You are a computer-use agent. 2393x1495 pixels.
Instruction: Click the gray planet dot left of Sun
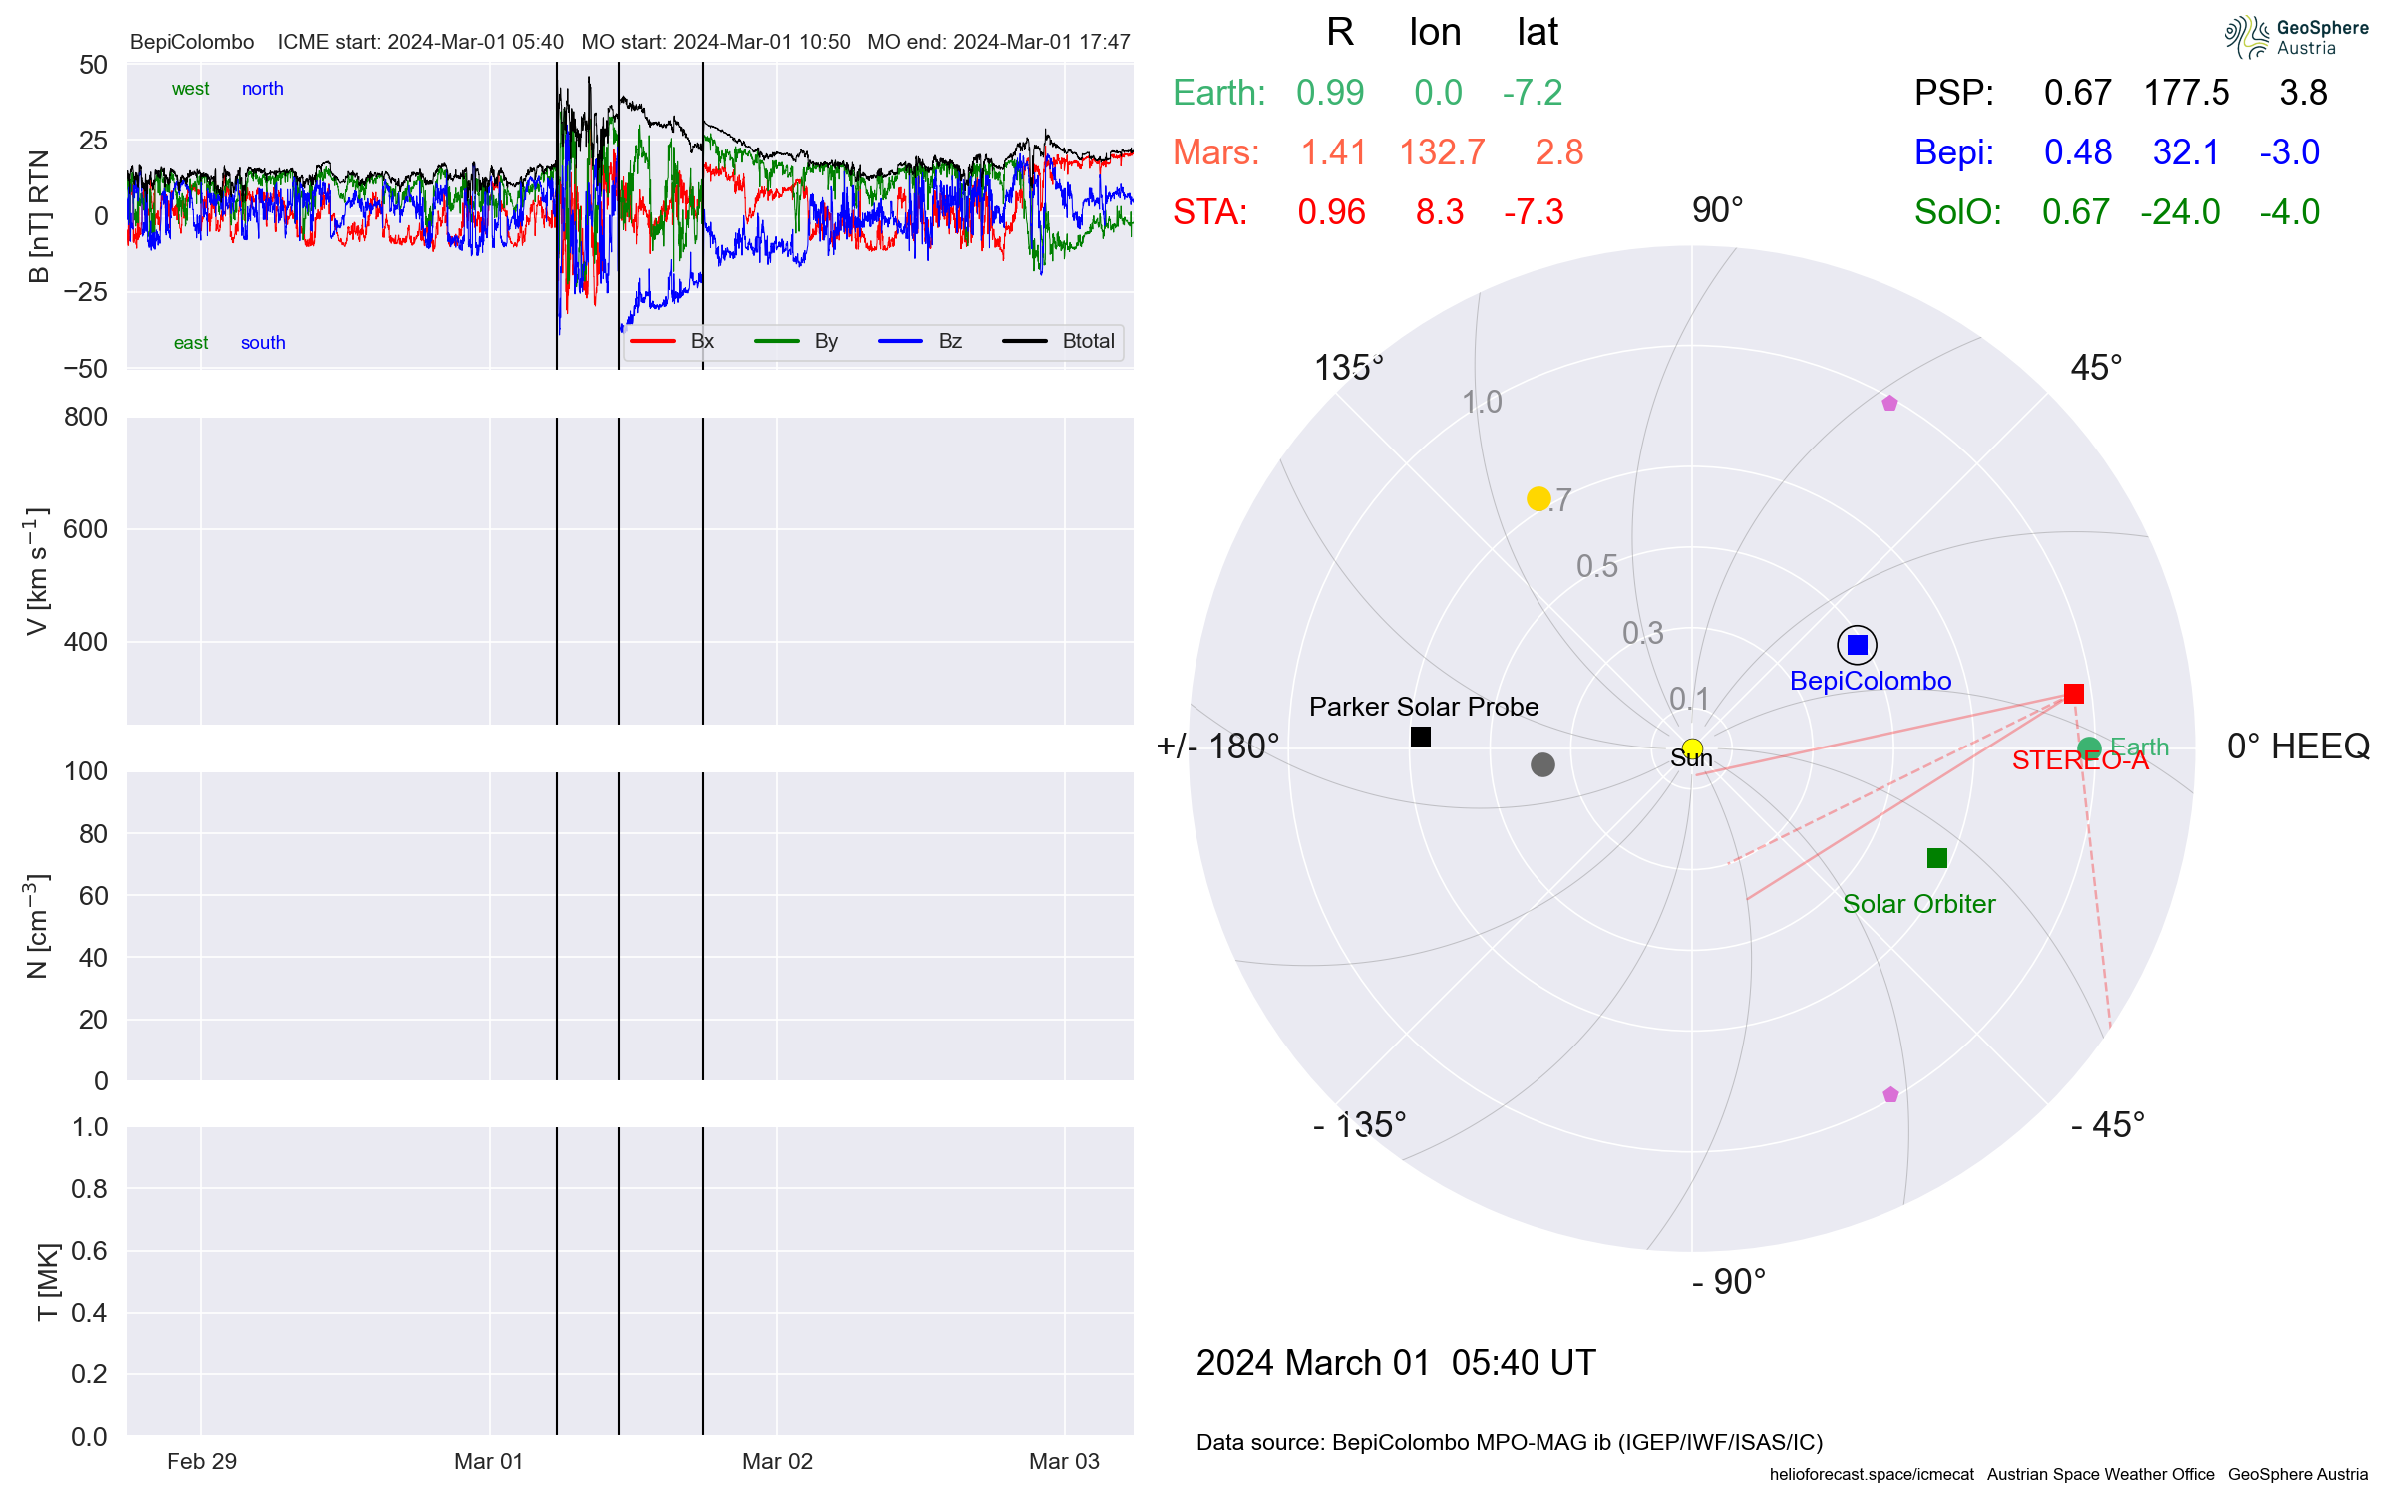click(1542, 764)
